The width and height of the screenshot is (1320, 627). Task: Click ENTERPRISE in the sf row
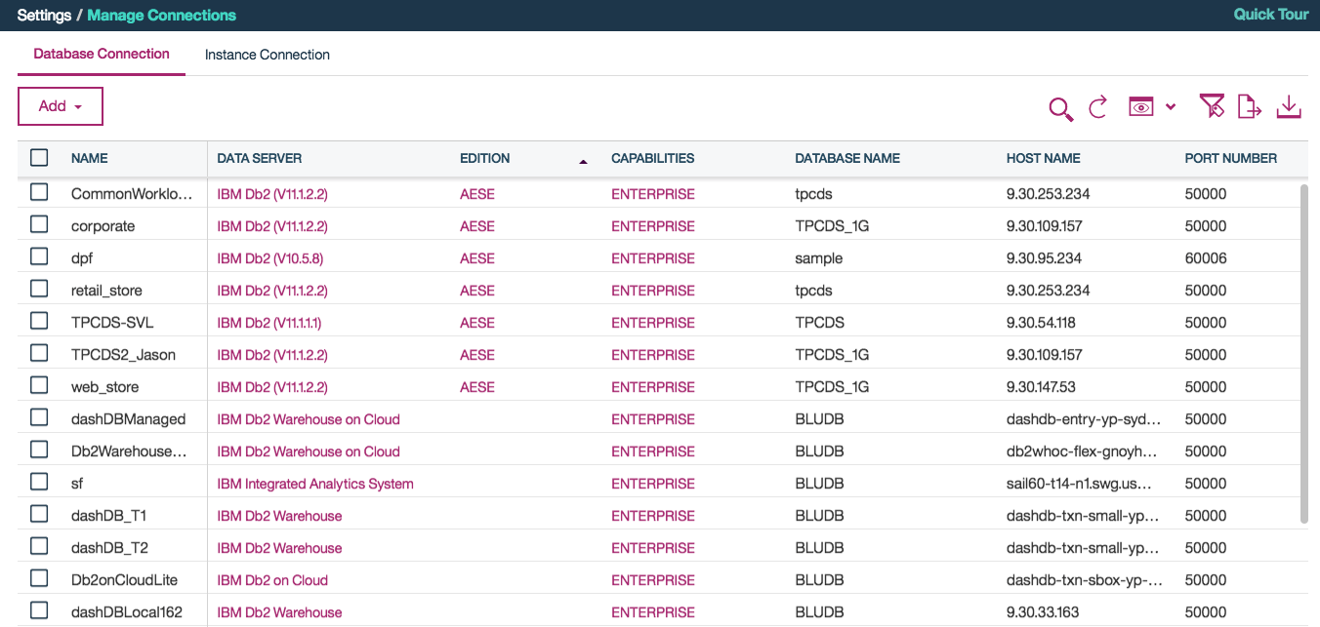(x=653, y=484)
